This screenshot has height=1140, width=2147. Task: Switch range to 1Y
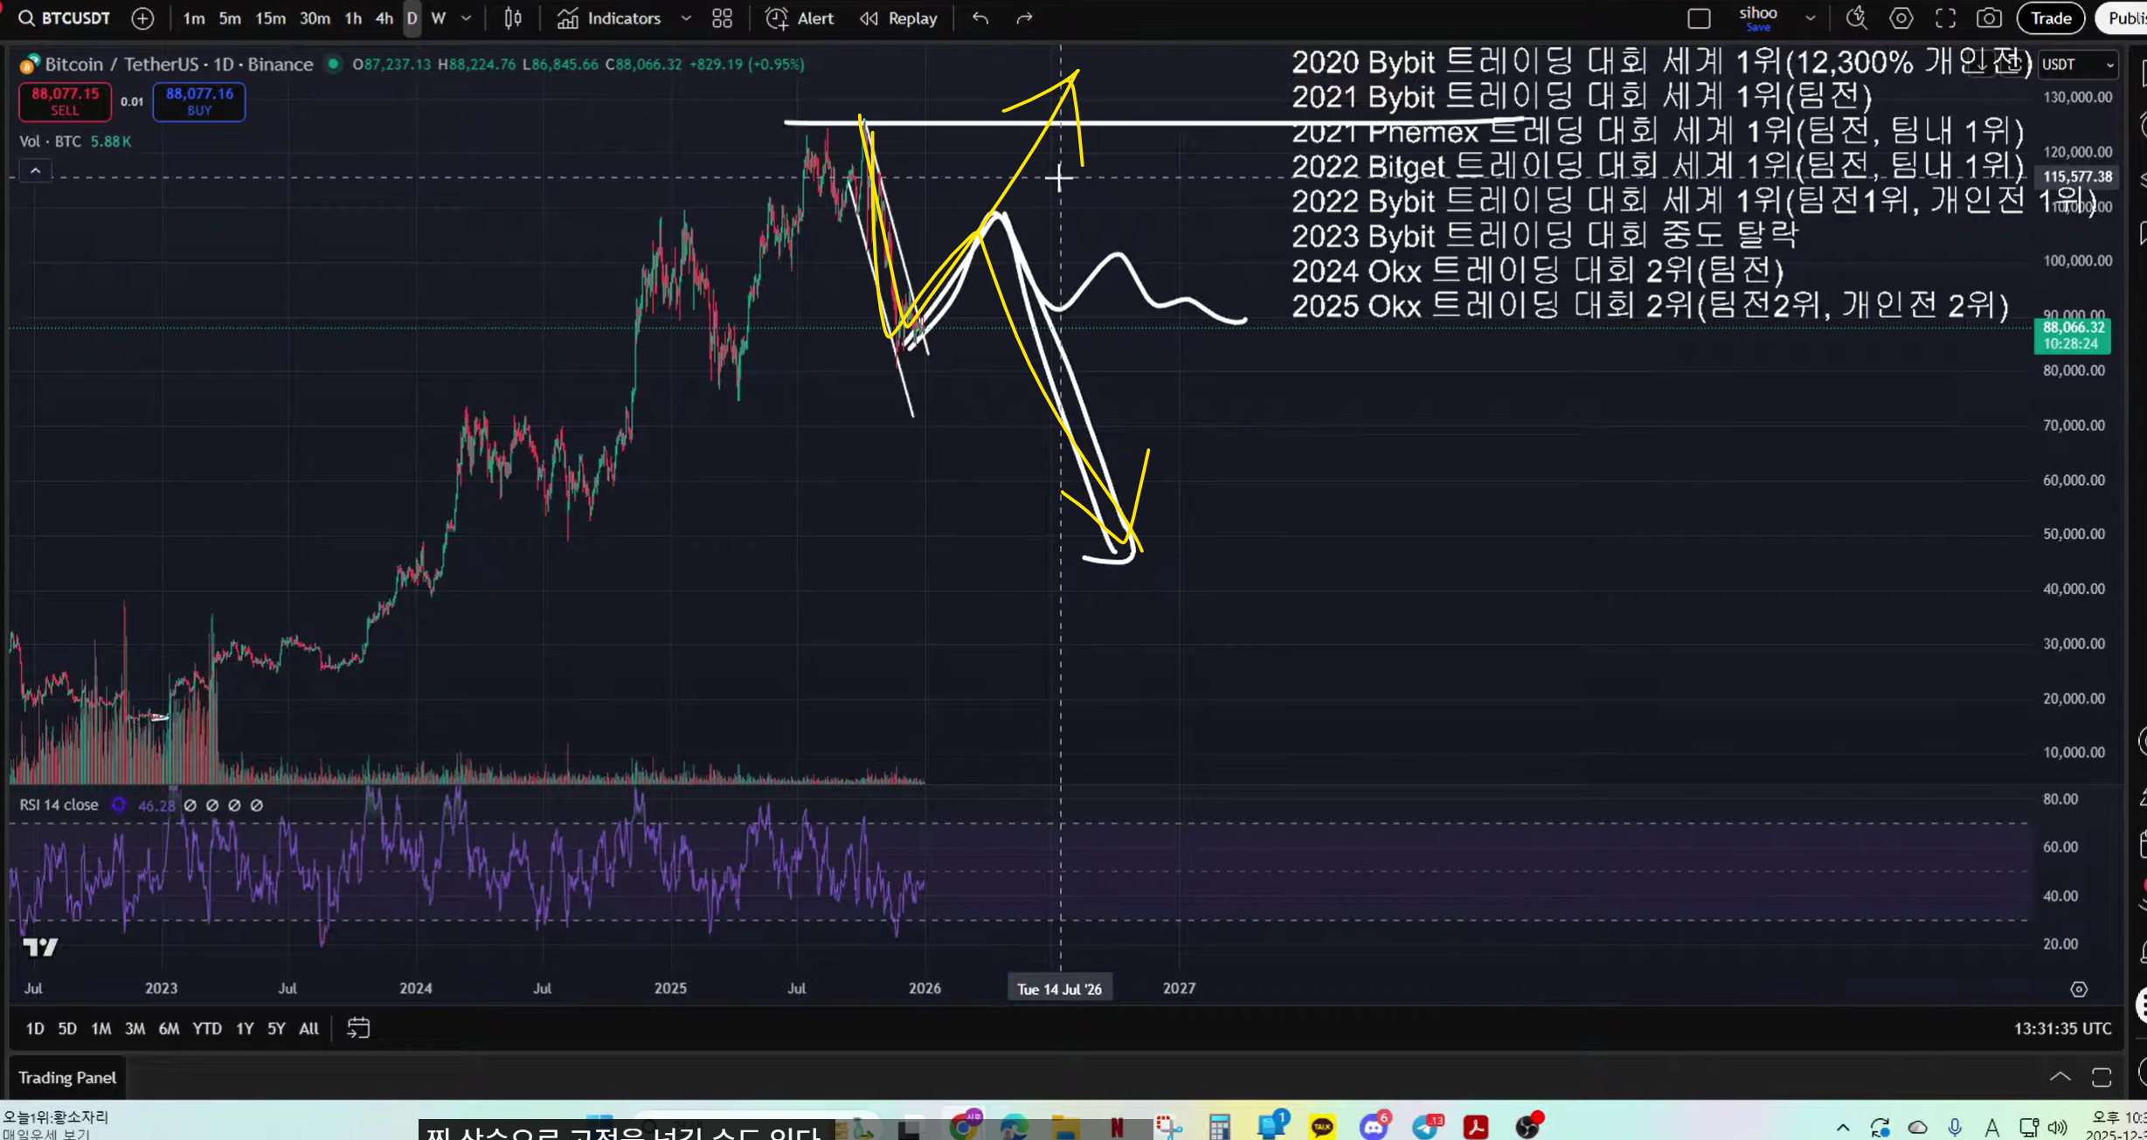245,1028
